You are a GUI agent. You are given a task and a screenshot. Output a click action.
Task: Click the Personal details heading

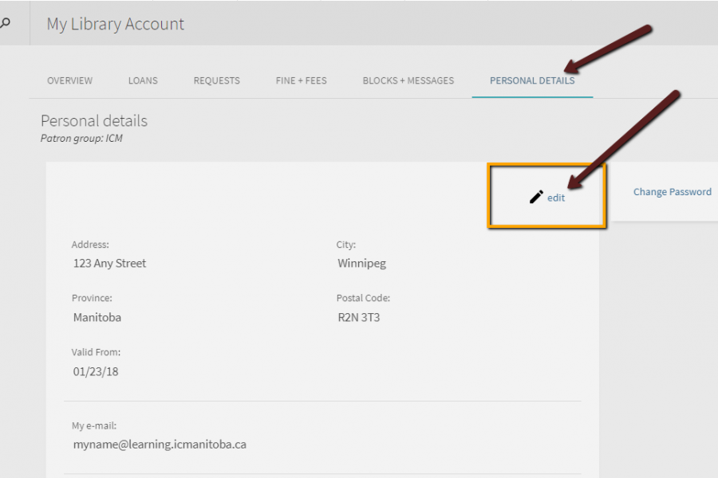click(94, 121)
